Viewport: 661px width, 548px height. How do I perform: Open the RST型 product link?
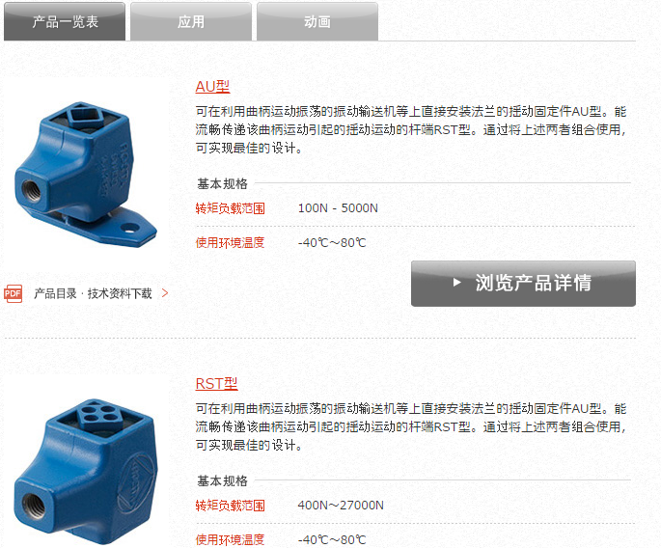217,384
